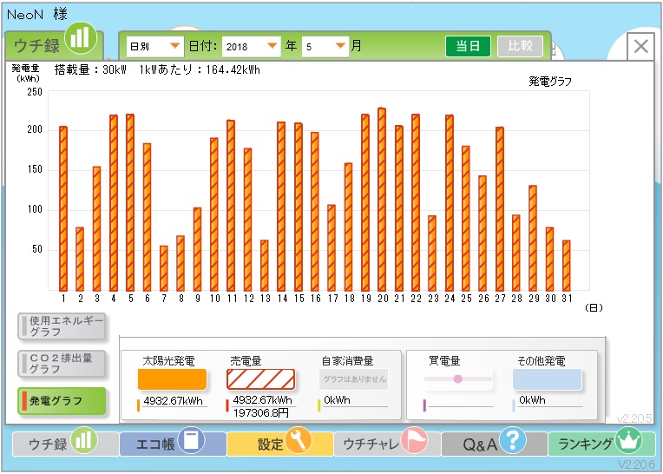Click the bar for day 31

(566, 266)
